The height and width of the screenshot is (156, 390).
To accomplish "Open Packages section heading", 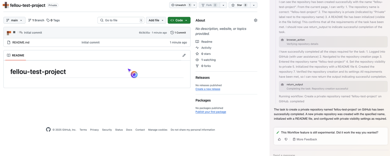I will [203, 100].
